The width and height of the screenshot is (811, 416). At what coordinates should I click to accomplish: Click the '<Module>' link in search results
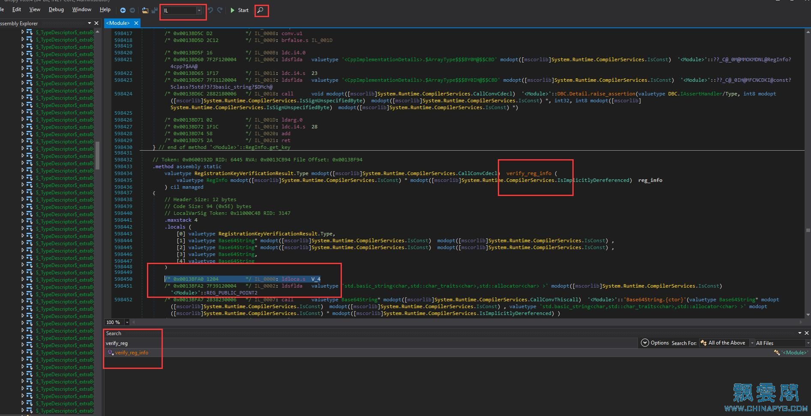(794, 353)
